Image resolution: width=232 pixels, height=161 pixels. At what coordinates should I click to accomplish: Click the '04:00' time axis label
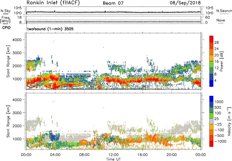pyautogui.click(x=55, y=155)
